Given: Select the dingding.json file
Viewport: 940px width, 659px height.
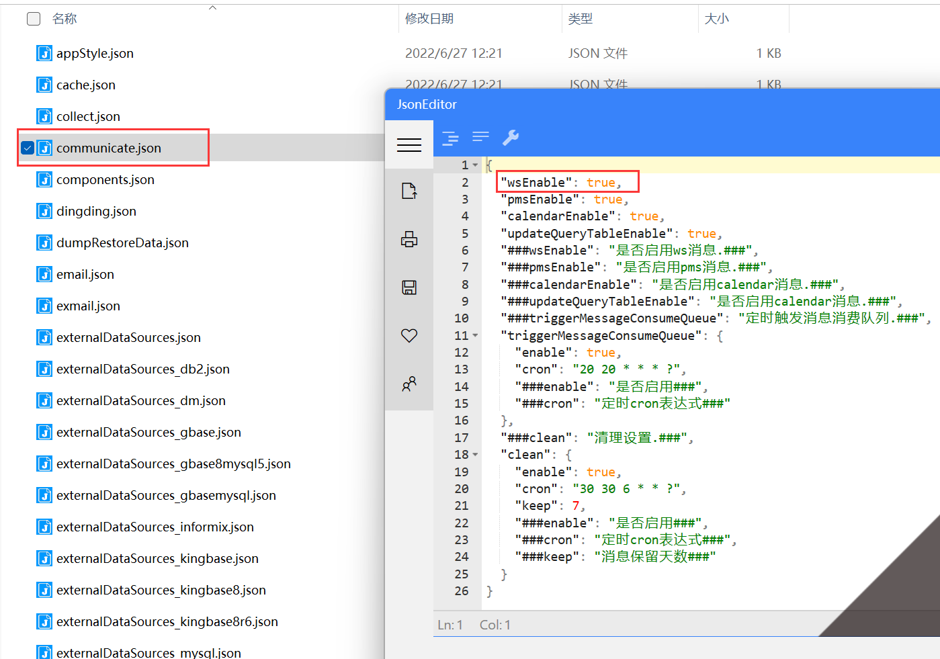Looking at the screenshot, I should 96,211.
